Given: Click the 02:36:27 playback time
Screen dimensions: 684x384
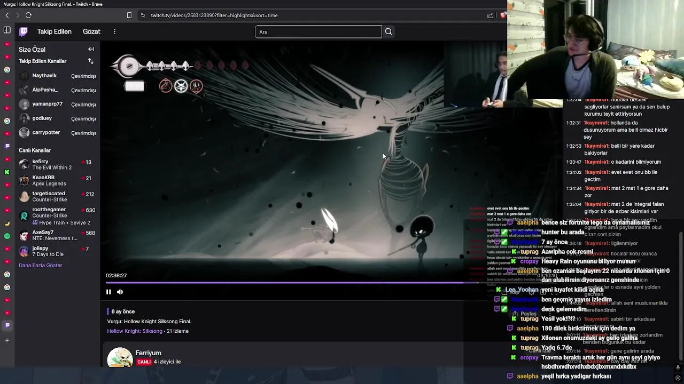Looking at the screenshot, I should 116,276.
